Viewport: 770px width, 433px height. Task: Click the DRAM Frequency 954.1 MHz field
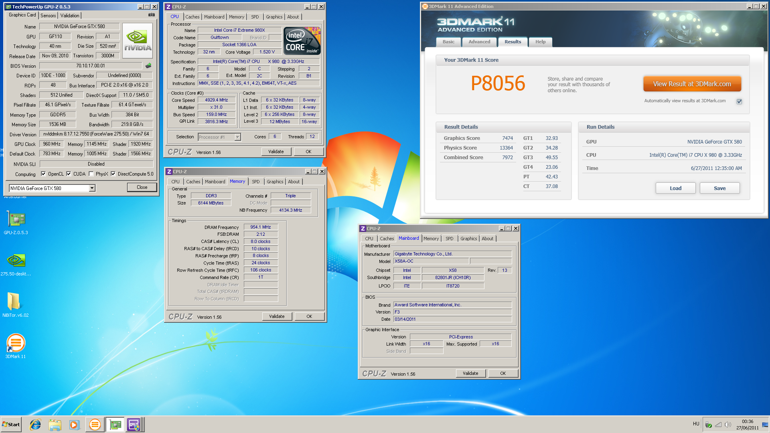(x=261, y=227)
